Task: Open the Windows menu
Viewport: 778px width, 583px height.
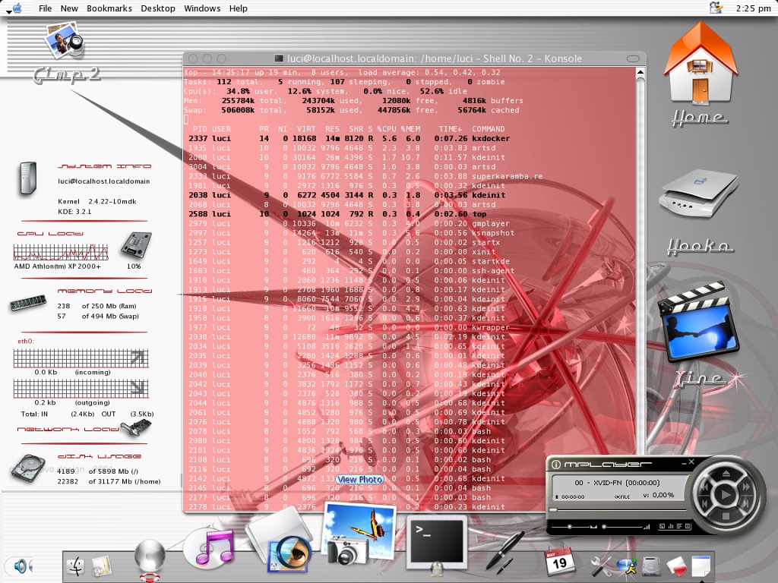Action: tap(202, 8)
